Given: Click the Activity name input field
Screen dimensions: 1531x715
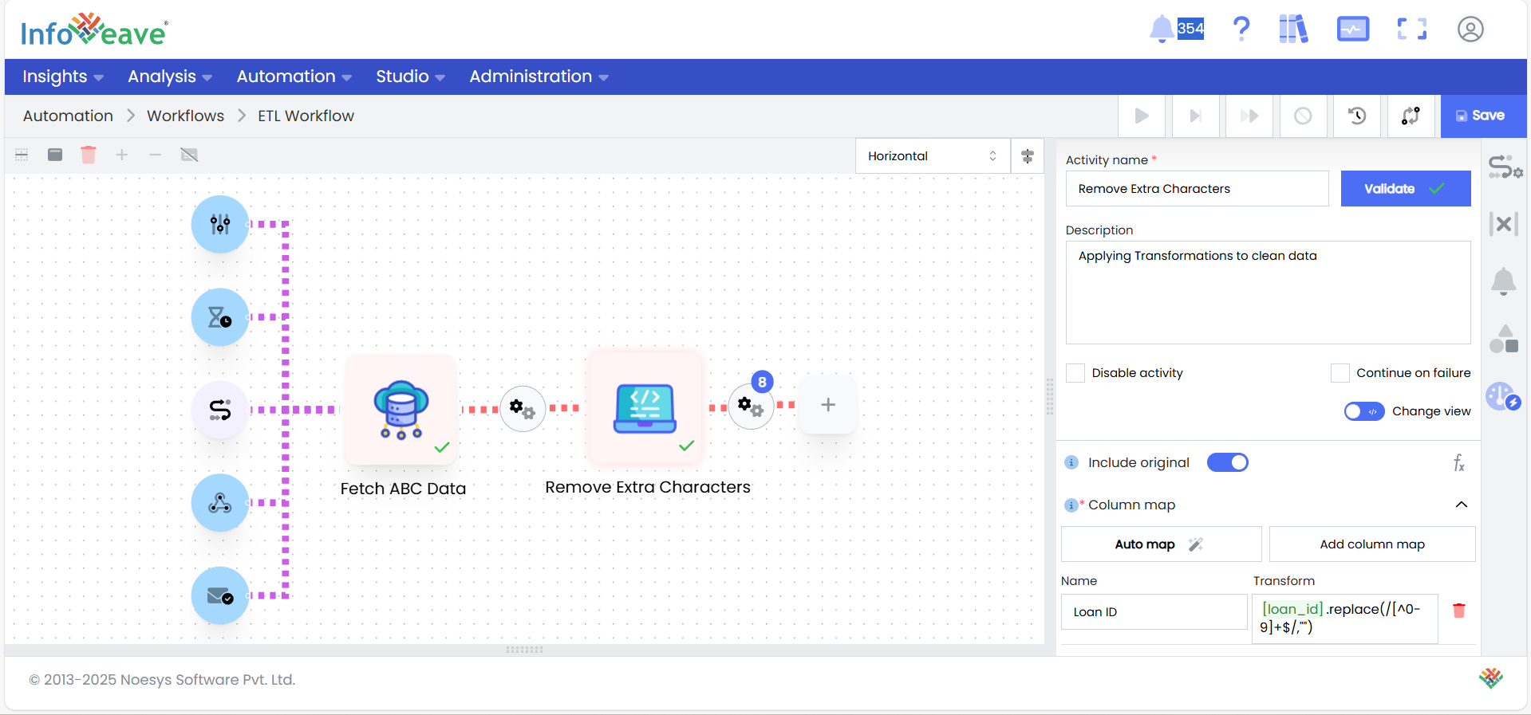Looking at the screenshot, I should coord(1197,189).
